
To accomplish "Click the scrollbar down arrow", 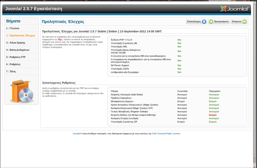I will tap(254, 166).
